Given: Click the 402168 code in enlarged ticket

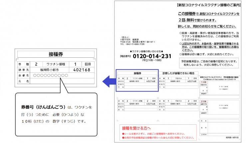Looking at the screenshot, I should [82, 70].
